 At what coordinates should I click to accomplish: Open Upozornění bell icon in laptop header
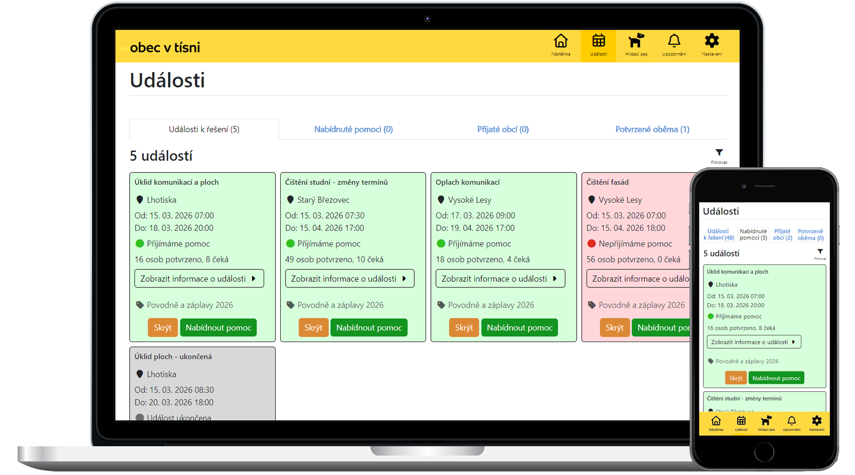coord(674,45)
